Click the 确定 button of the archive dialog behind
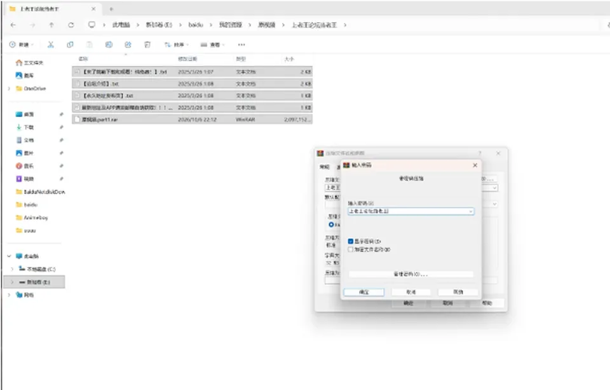 click(x=408, y=303)
